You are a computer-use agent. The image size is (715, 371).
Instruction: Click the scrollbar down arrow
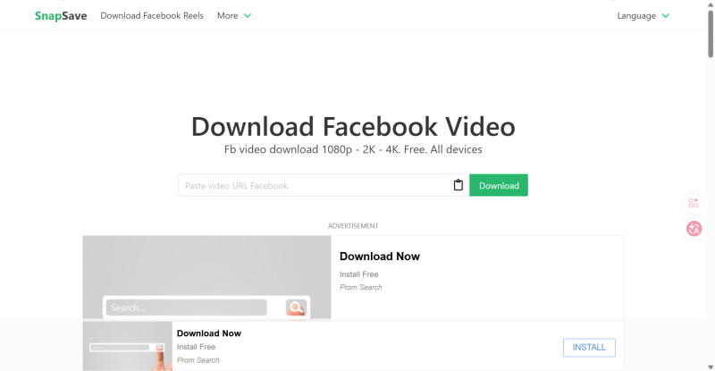(x=711, y=367)
